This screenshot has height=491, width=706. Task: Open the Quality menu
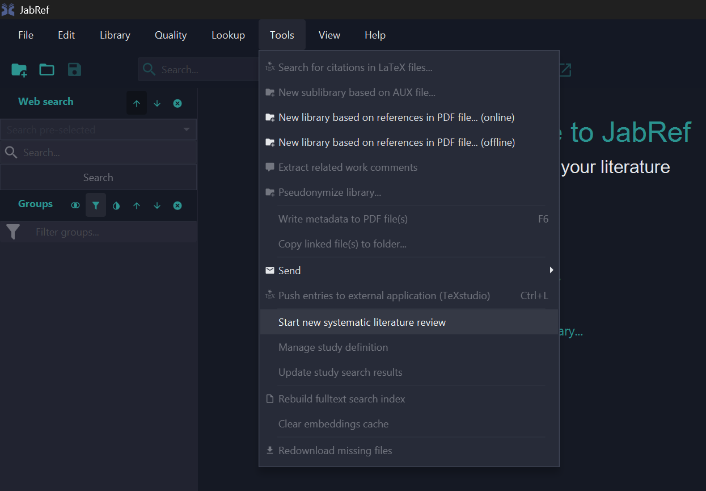[171, 35]
